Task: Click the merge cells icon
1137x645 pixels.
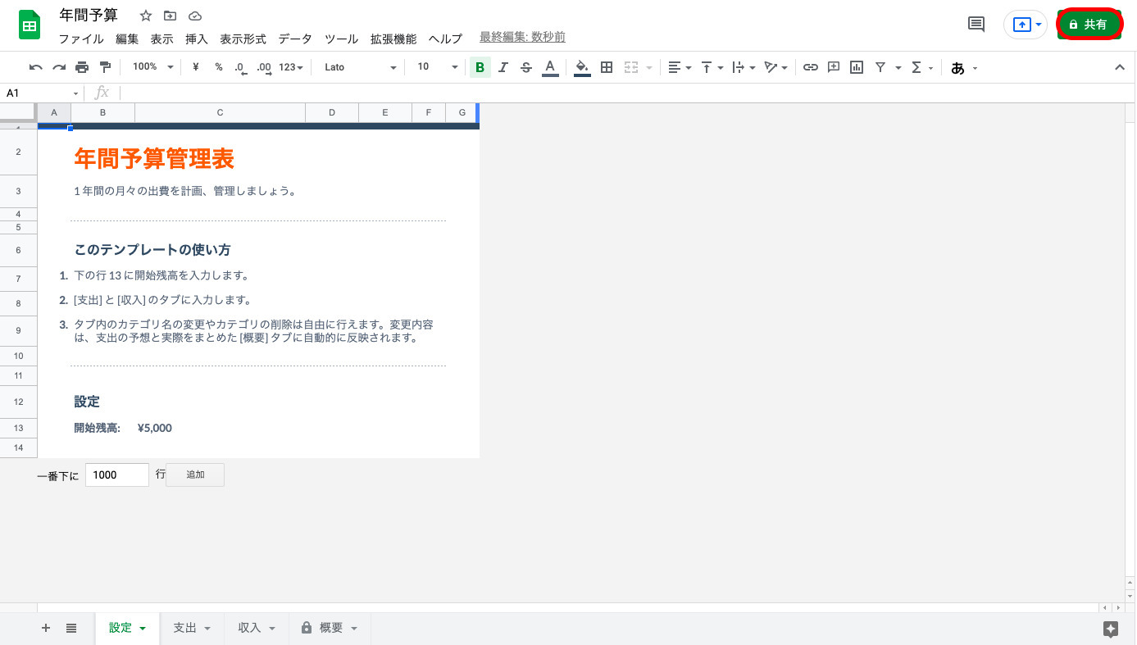Action: [x=631, y=67]
